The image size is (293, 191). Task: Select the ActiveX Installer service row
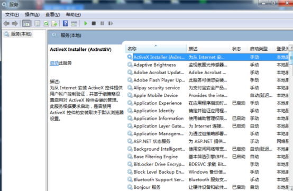point(208,57)
